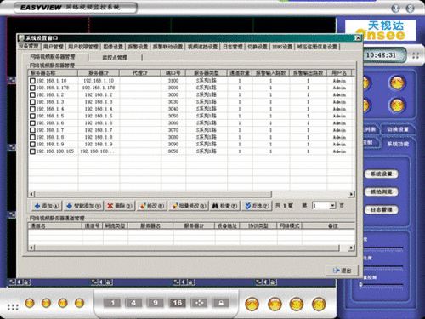425x319 pixels.
Task: Click the custom multi-screen layout icon
Action: [x=199, y=303]
